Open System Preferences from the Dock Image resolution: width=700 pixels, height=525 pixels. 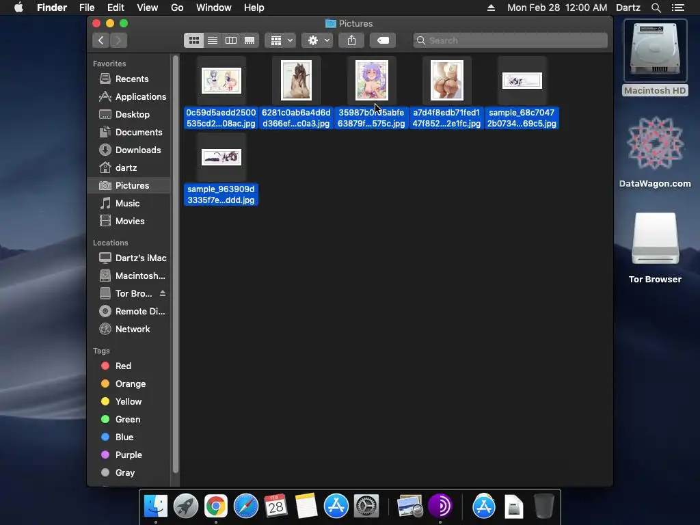366,507
